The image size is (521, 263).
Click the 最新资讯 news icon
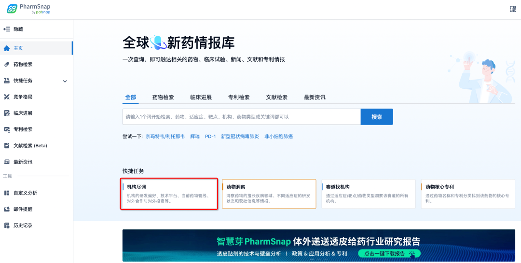click(x=7, y=162)
